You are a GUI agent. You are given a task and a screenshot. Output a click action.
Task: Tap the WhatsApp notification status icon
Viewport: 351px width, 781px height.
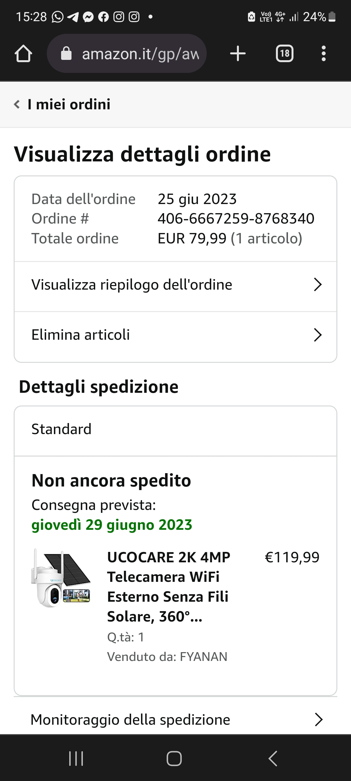tap(58, 17)
